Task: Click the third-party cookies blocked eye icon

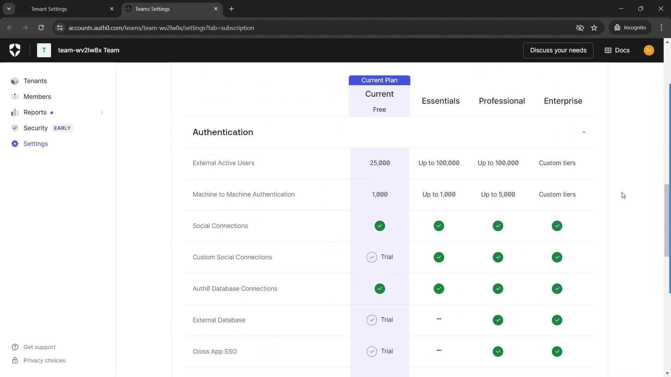Action: pyautogui.click(x=580, y=28)
